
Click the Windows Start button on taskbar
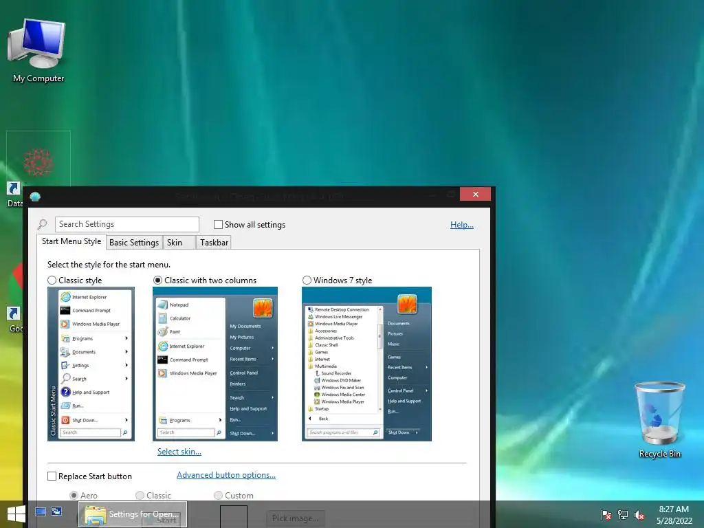pyautogui.click(x=16, y=514)
